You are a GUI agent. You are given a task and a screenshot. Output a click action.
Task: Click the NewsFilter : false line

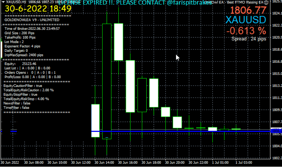pos(17,103)
